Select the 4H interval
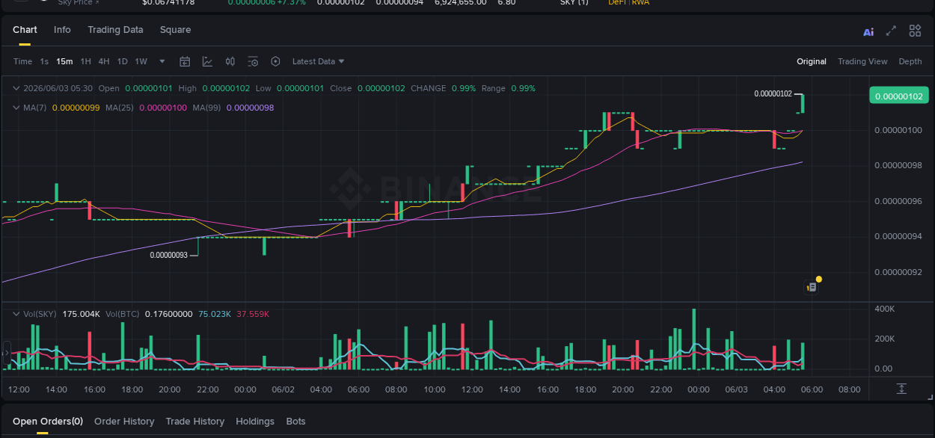This screenshot has height=438, width=935. click(104, 61)
